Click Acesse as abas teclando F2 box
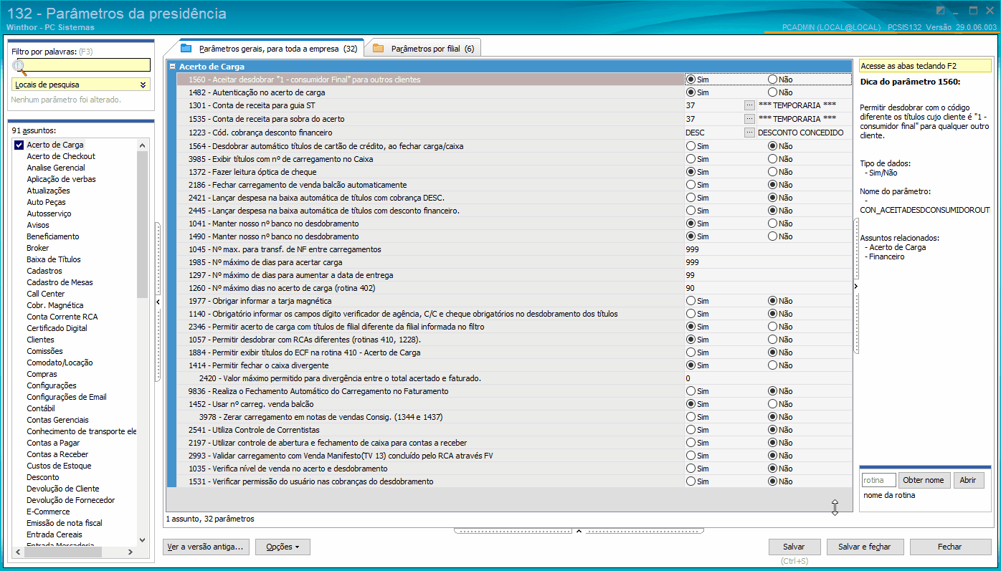1001x571 pixels. coord(925,65)
